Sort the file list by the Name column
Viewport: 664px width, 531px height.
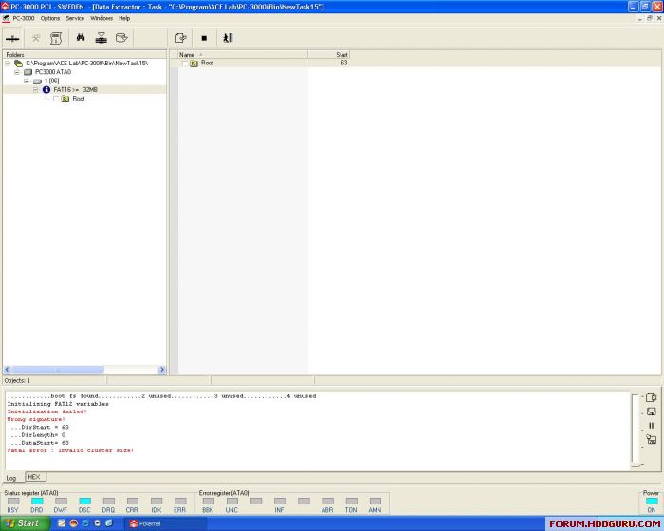[243, 55]
